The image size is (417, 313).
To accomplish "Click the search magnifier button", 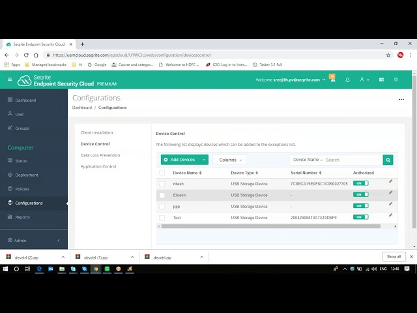I will 388,160.
